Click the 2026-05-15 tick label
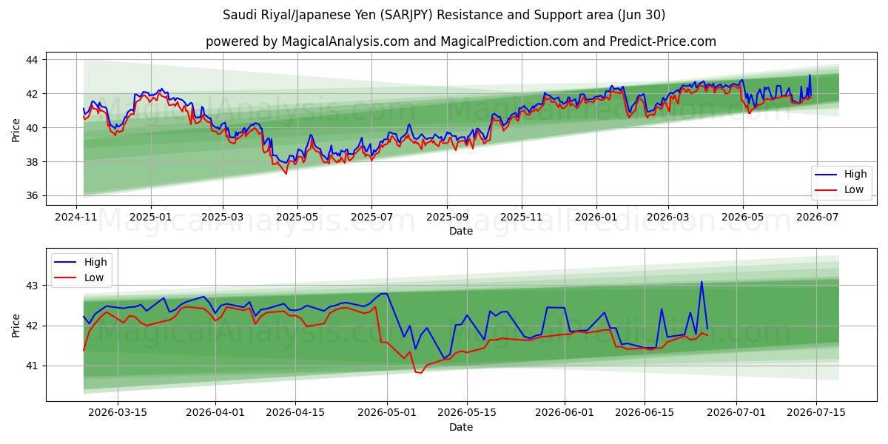Image resolution: width=888 pixels, height=444 pixels. point(467,412)
